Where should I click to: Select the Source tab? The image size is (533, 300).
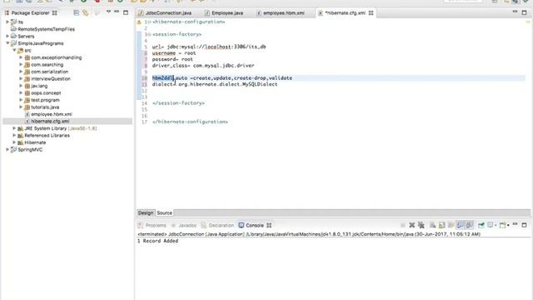[x=165, y=213]
